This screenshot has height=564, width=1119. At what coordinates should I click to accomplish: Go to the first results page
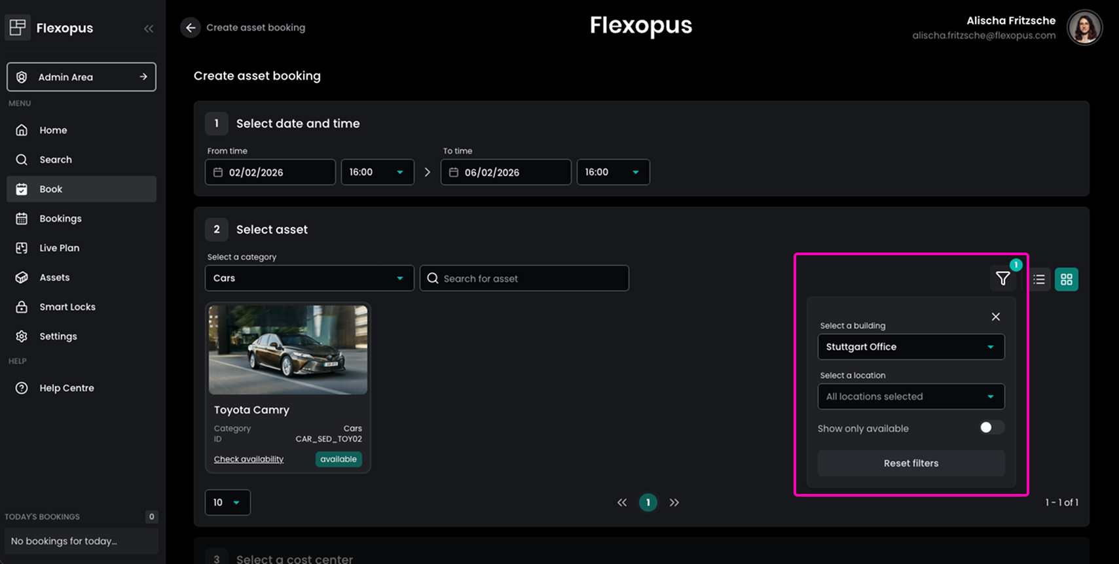point(622,502)
